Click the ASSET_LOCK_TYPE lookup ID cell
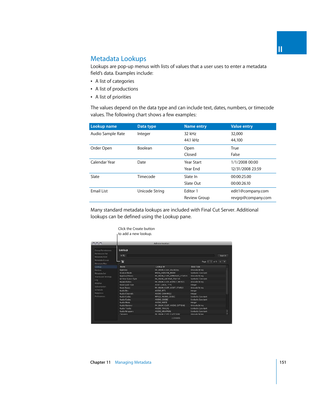Screen dimensions: 319x414 (x=163, y=285)
